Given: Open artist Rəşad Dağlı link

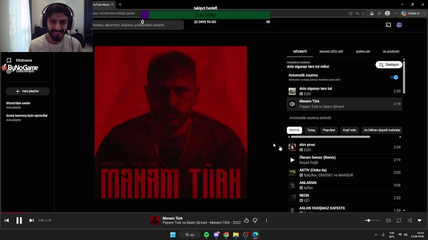Looking at the screenshot, I should tap(309, 163).
